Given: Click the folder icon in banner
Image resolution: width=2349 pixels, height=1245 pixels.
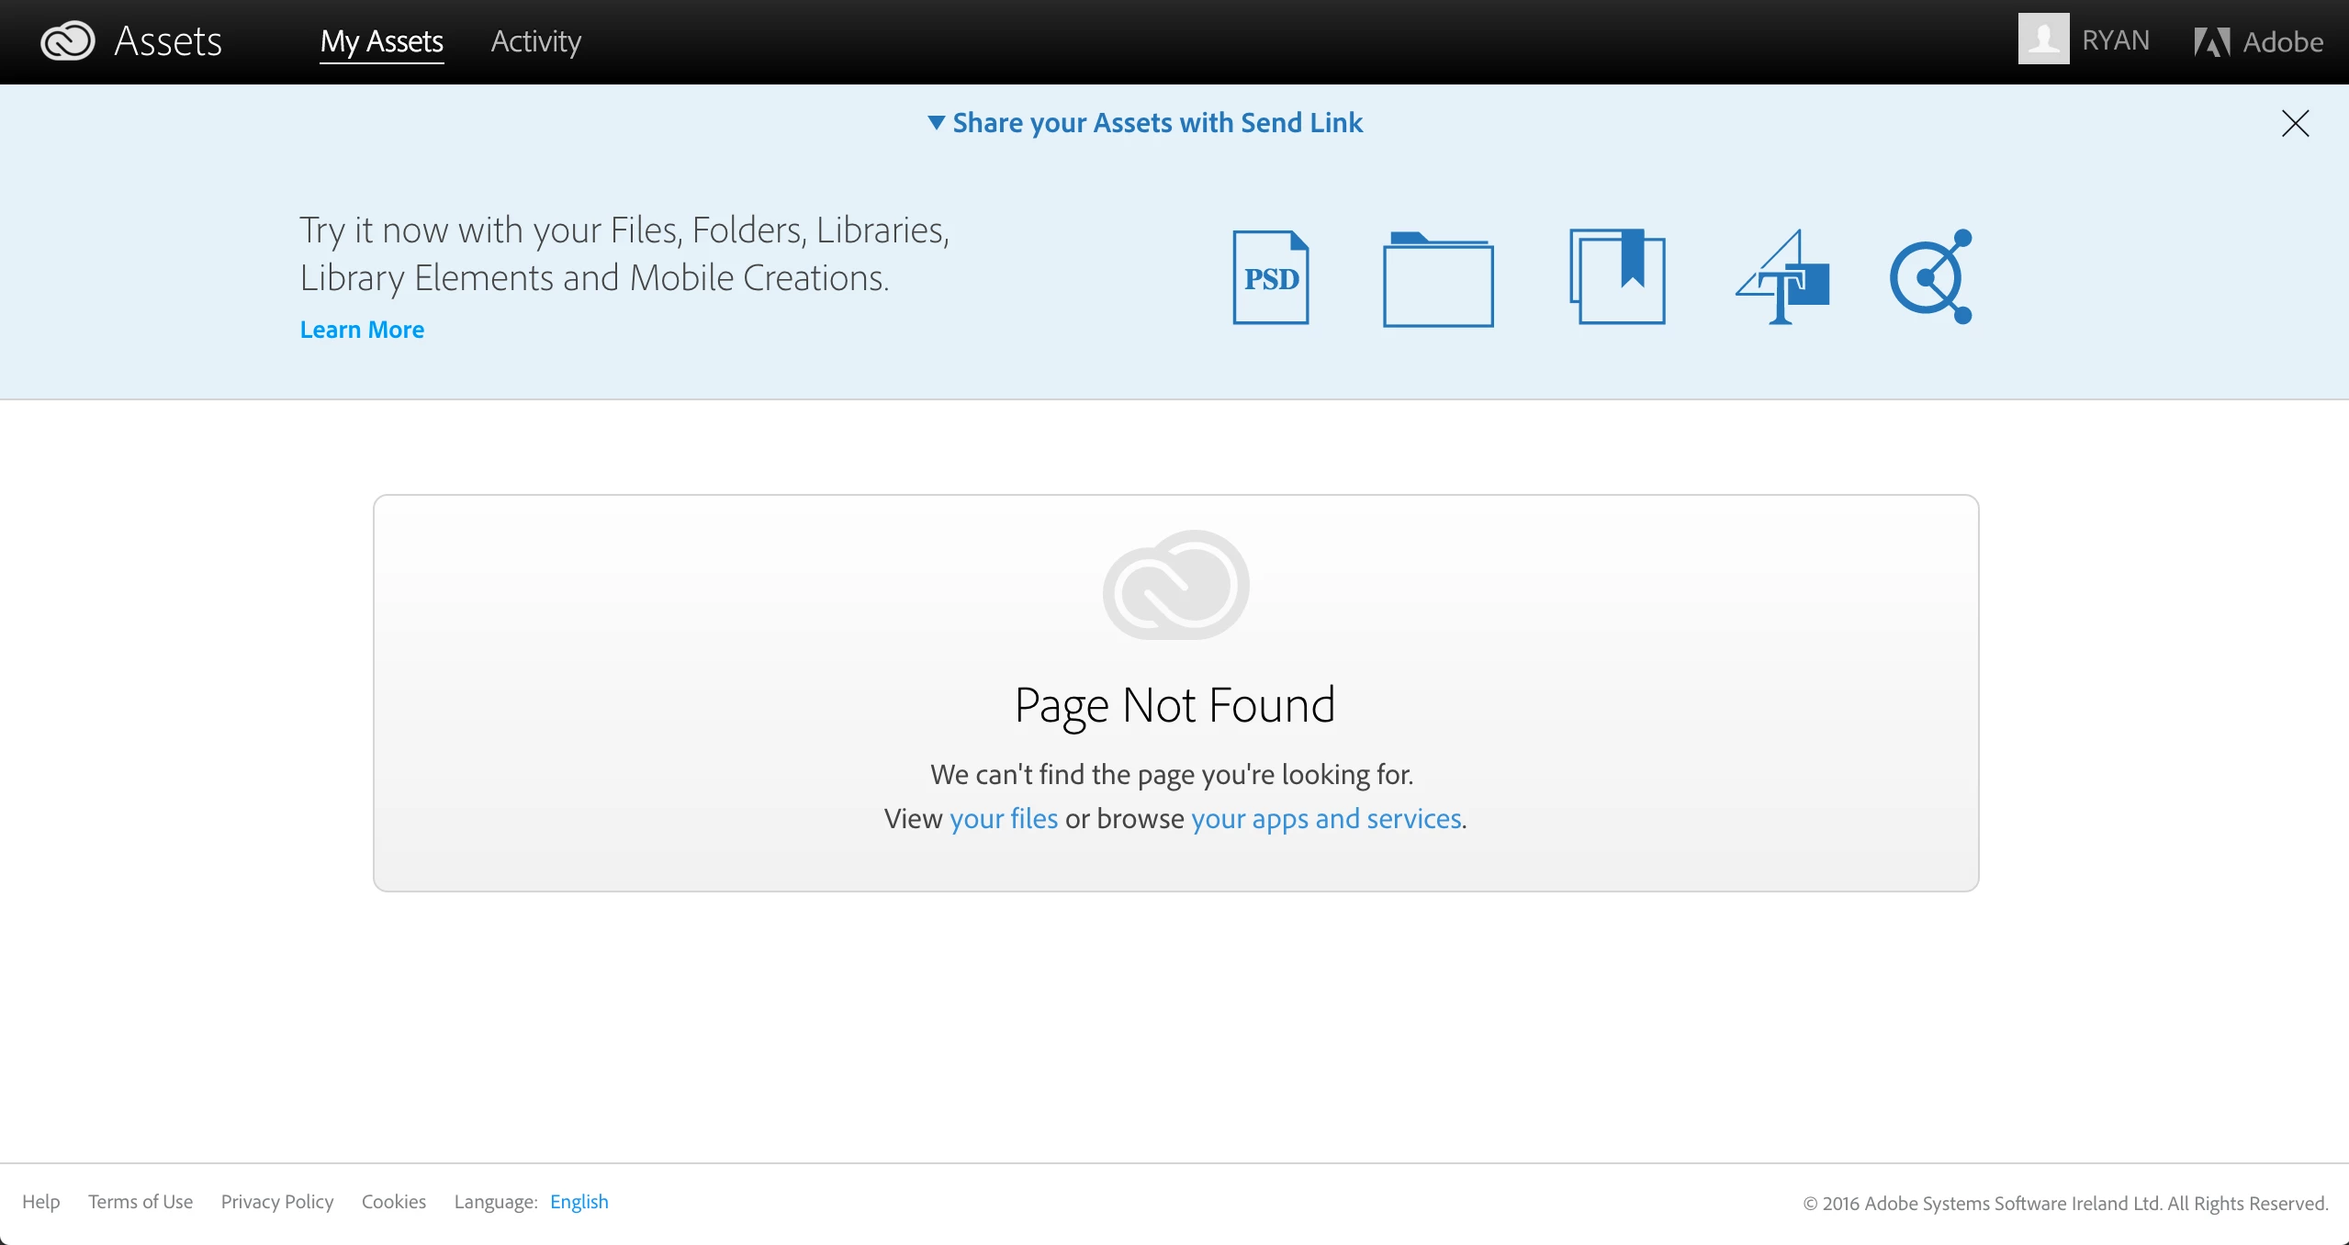Looking at the screenshot, I should pyautogui.click(x=1438, y=279).
